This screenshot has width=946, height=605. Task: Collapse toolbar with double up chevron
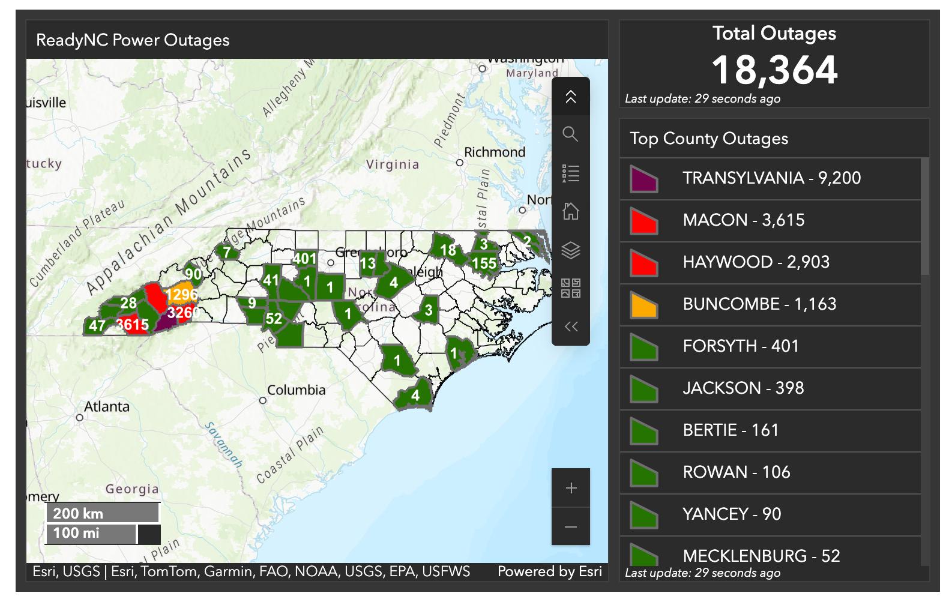pos(570,97)
